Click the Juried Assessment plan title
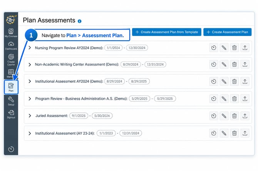 coord(52,116)
